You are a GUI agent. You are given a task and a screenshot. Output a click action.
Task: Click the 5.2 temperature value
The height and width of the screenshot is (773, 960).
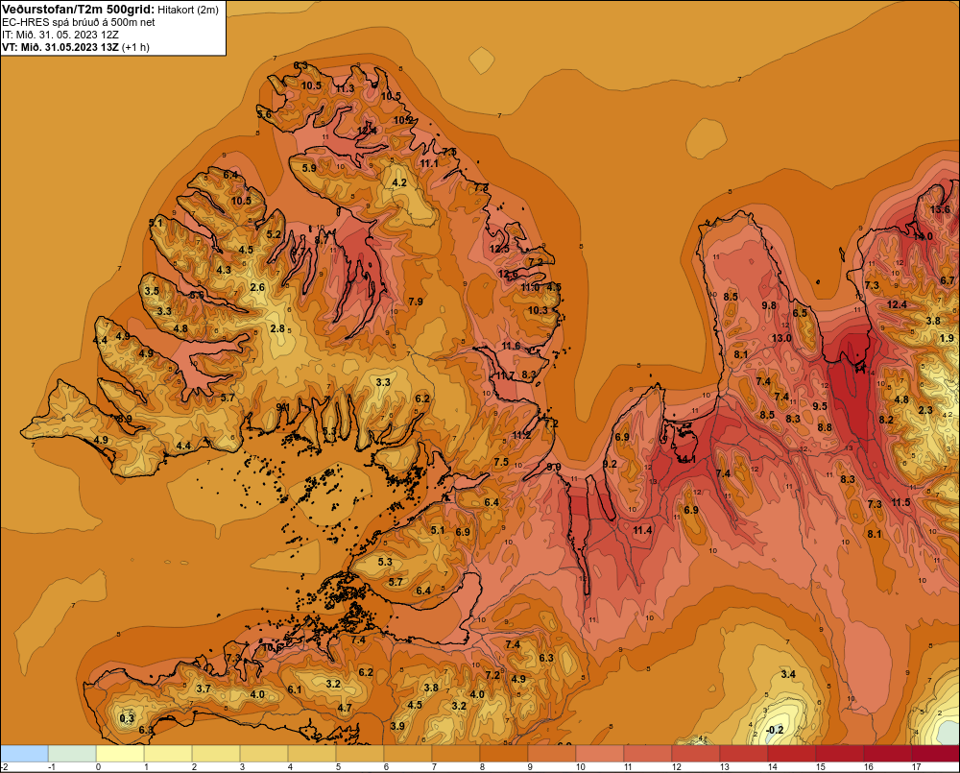click(274, 234)
